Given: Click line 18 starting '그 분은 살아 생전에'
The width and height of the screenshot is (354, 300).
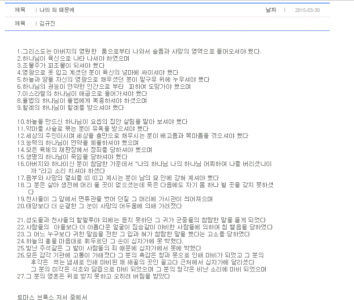Looking at the screenshot, I should 145,188.
